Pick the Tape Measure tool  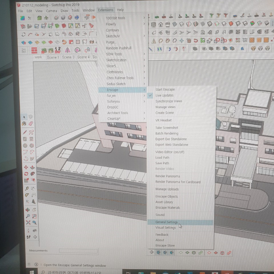pos(27,189)
